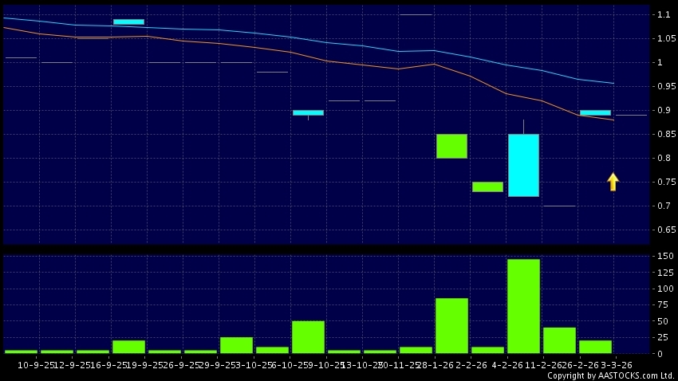This screenshot has width=678, height=381.
Task: Click the small green candlestick near 0.75
Action: coord(487,187)
